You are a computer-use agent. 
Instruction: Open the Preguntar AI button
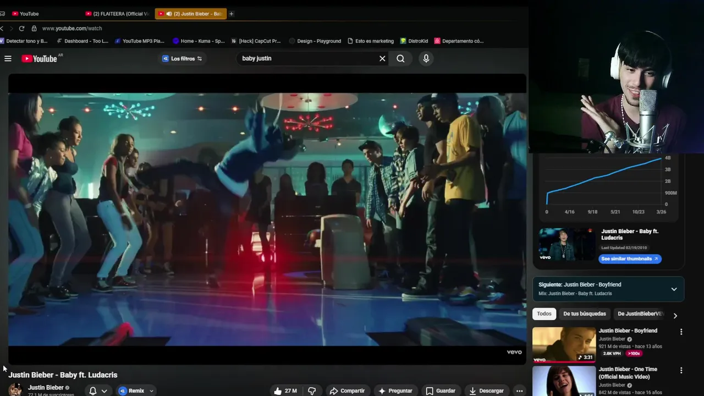tap(395, 391)
